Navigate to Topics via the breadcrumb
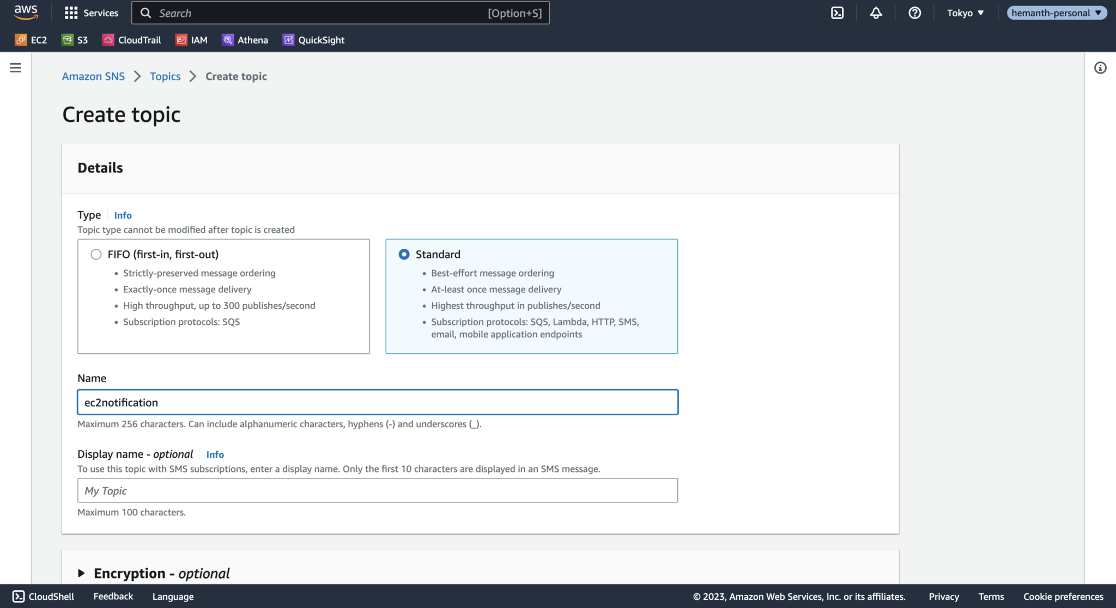Image resolution: width=1116 pixels, height=608 pixels. point(165,76)
